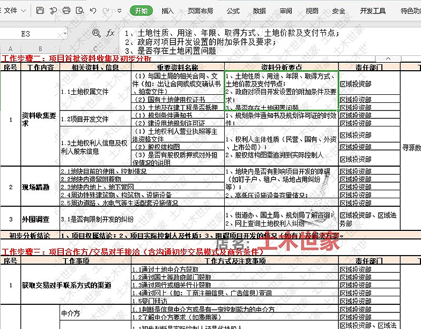
Task: Collapse the formula bar with chevron
Action: tap(388, 58)
